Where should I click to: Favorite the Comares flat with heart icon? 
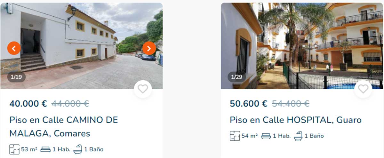[x=143, y=89]
